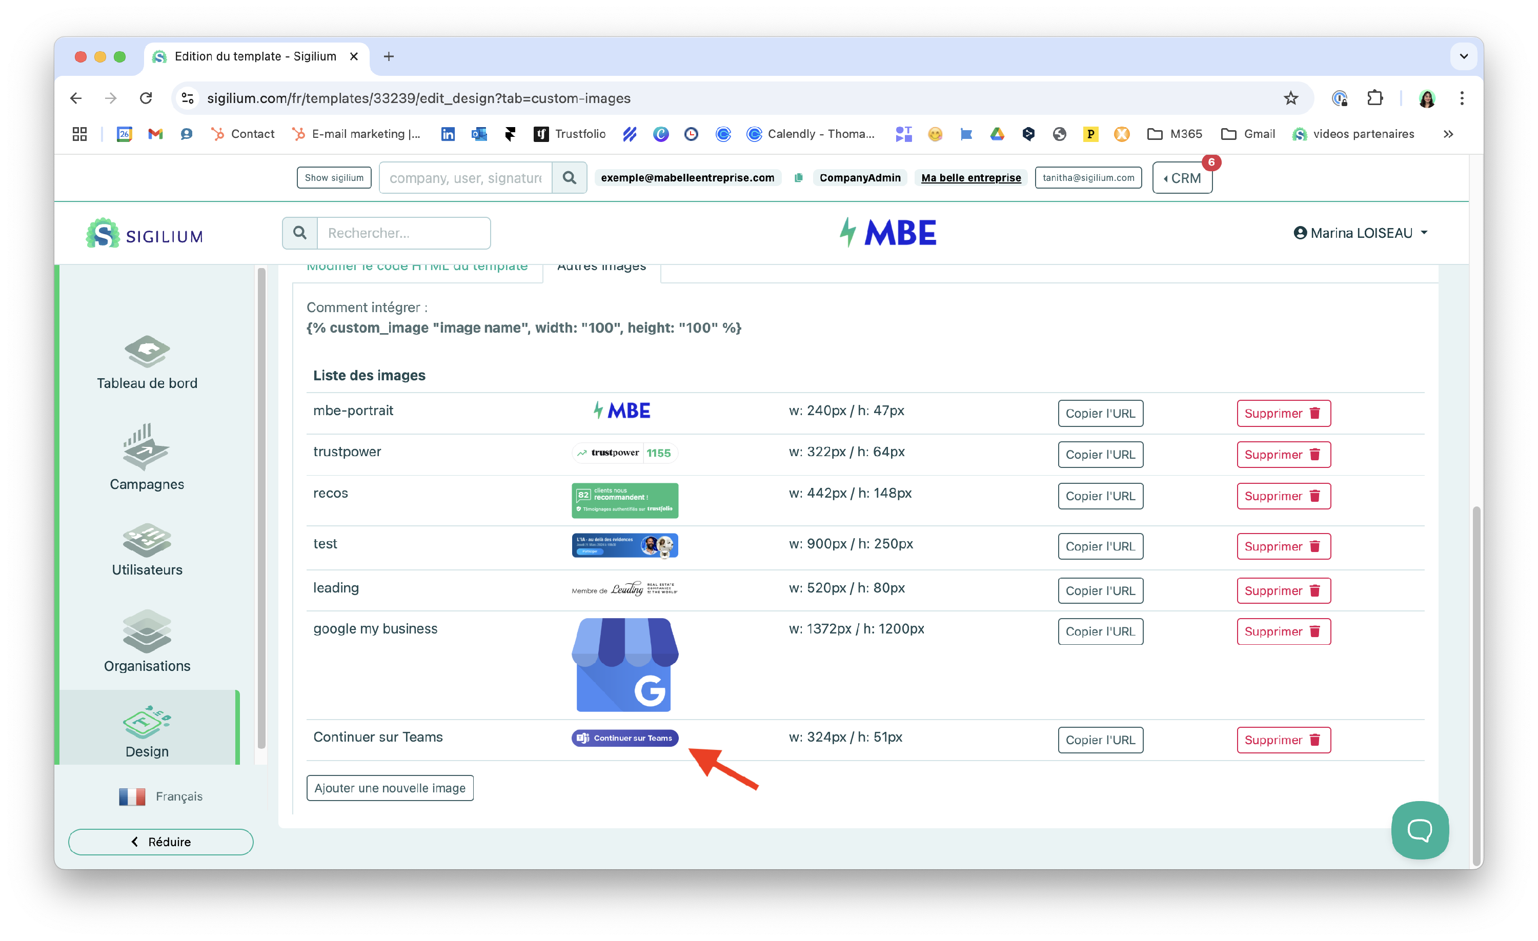Screen dimensions: 1538x941
Task: Expand the Marina LOISEAU user menu
Action: pos(1360,233)
